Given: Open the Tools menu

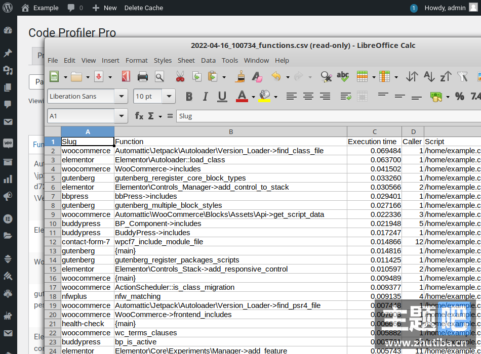Looking at the screenshot, I should coord(230,60).
